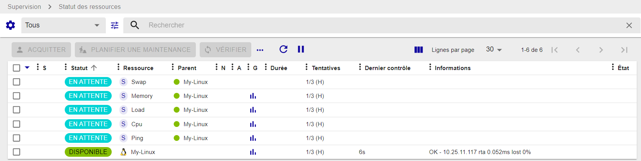This screenshot has height=161, width=641.
Task: Open the settings gear icon
Action: click(x=10, y=25)
